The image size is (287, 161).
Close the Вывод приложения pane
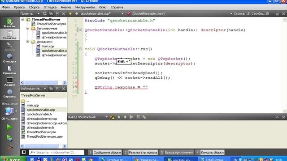click(x=283, y=117)
